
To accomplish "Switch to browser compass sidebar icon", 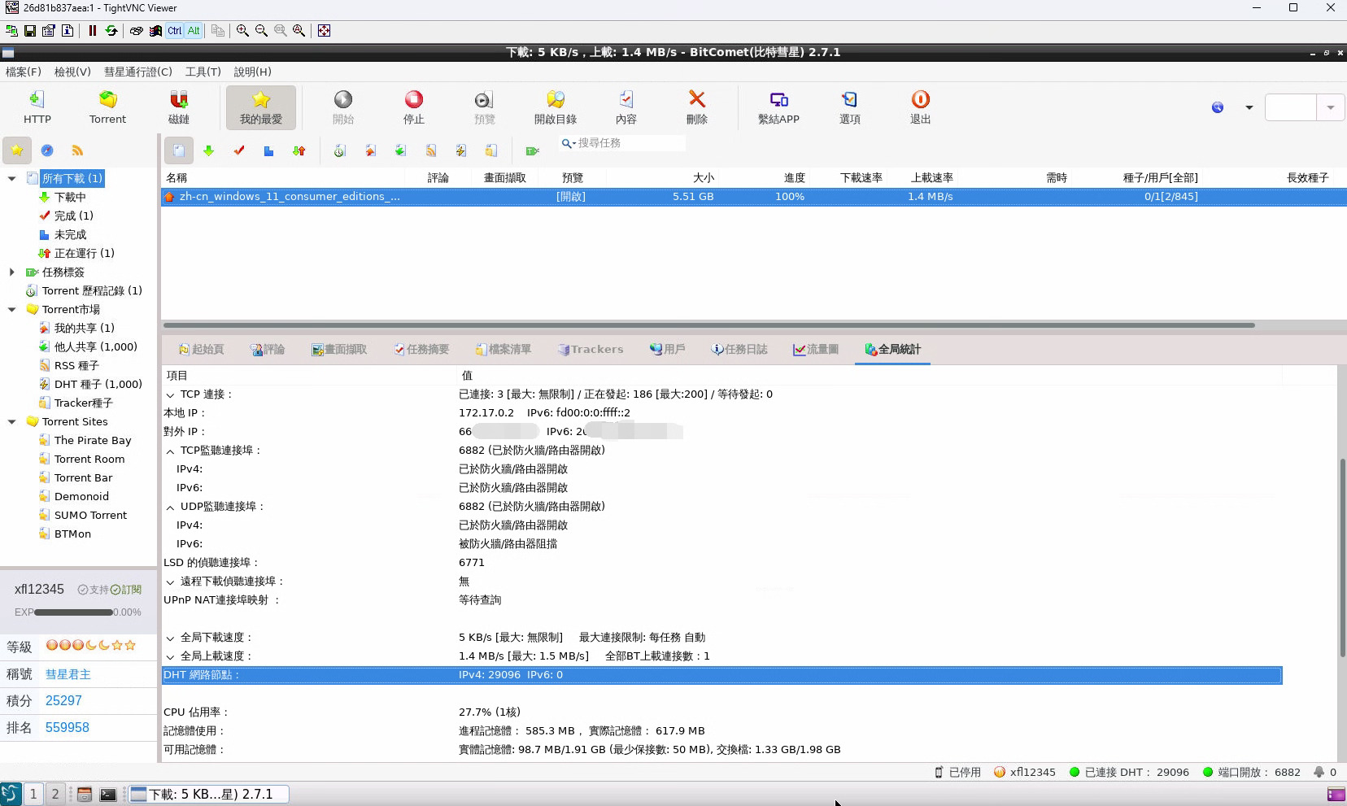I will [x=47, y=150].
